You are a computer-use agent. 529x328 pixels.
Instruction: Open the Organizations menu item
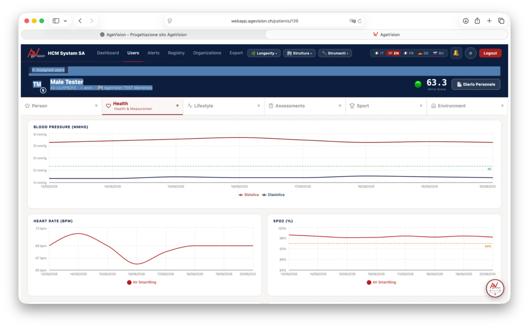207,53
